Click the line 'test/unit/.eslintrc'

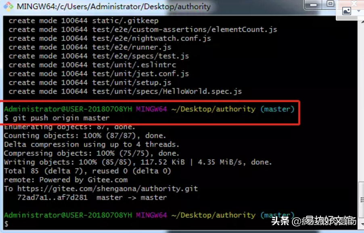click(92, 65)
